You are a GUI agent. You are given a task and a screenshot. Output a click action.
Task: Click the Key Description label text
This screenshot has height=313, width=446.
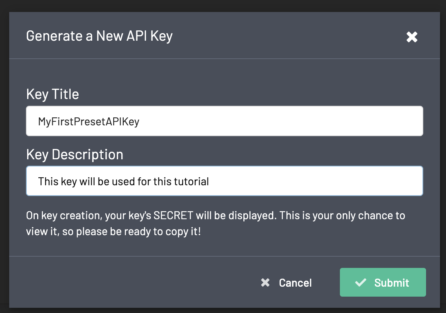coord(75,155)
